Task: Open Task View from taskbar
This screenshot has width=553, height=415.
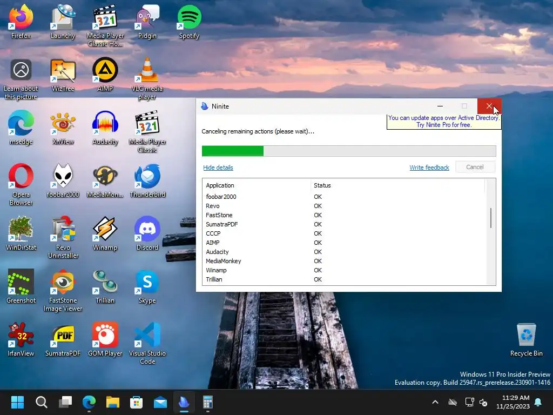Action: [65, 402]
